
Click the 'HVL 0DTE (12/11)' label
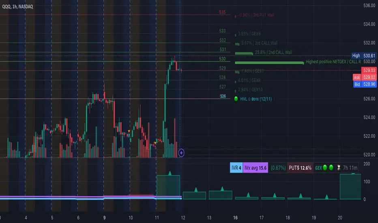(256, 99)
